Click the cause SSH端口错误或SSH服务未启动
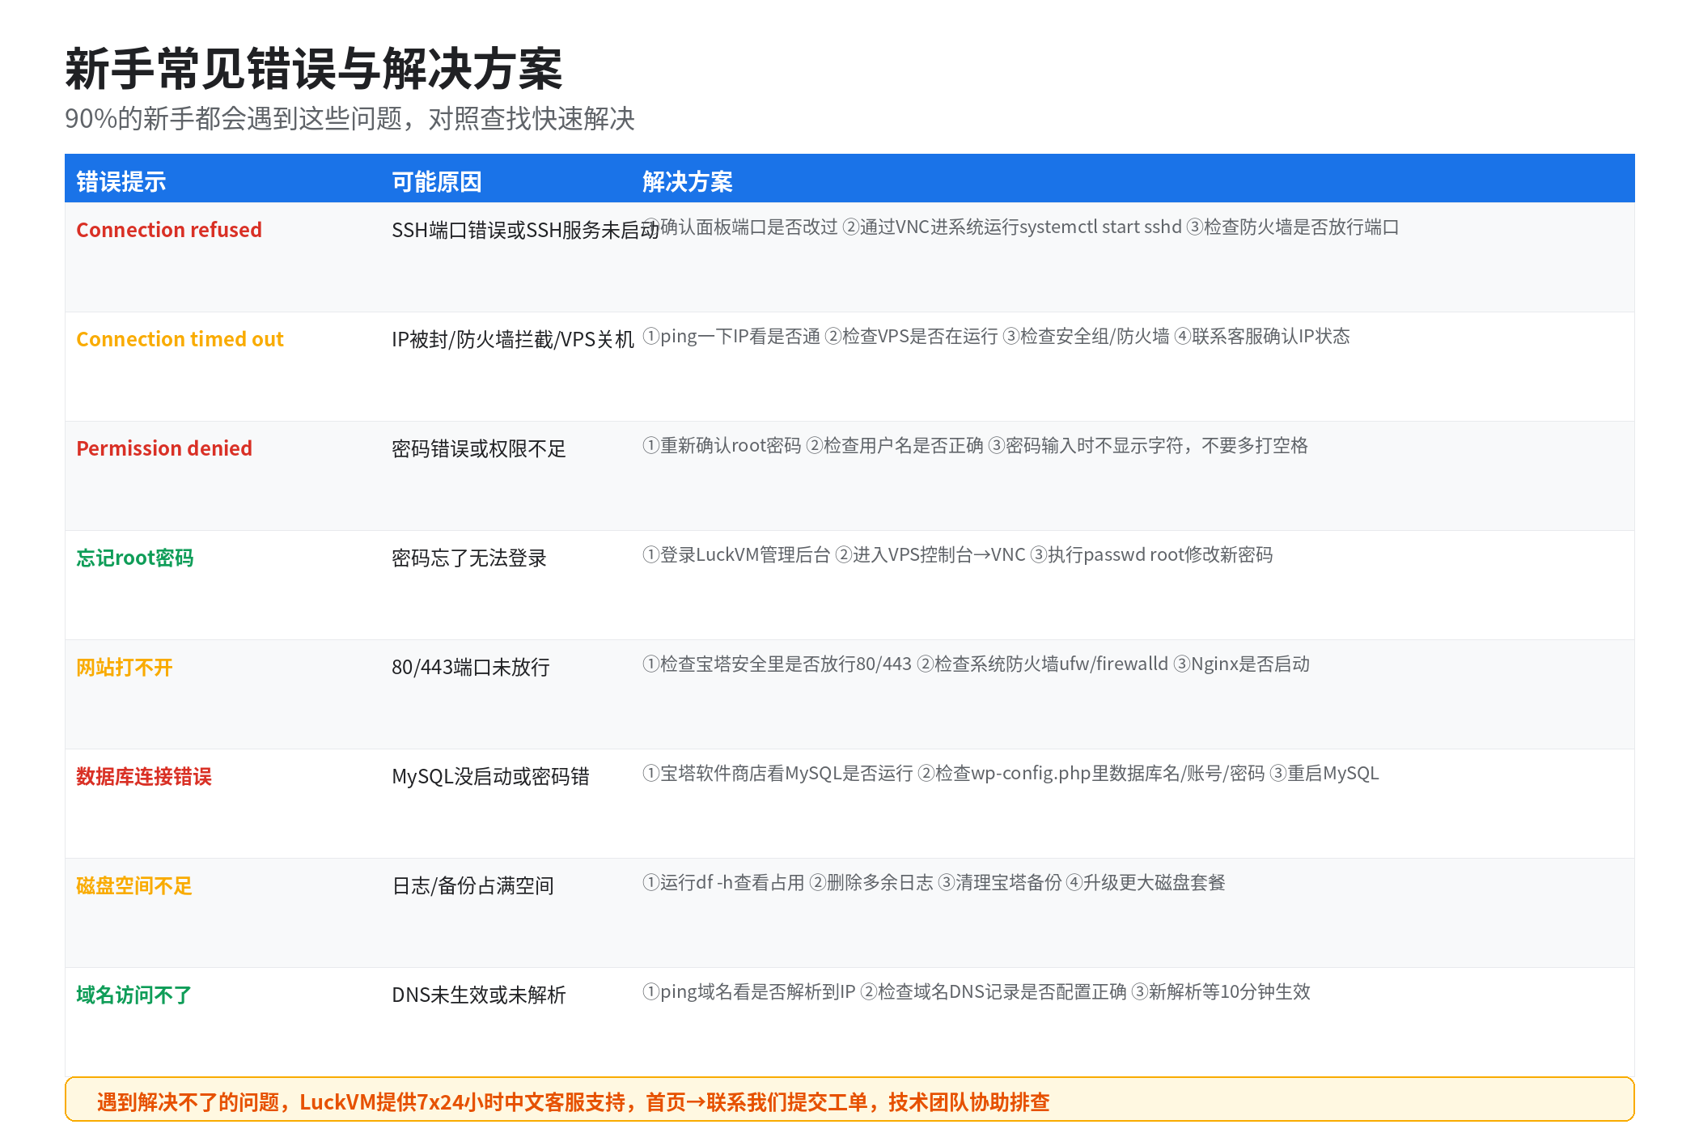 click(x=526, y=230)
